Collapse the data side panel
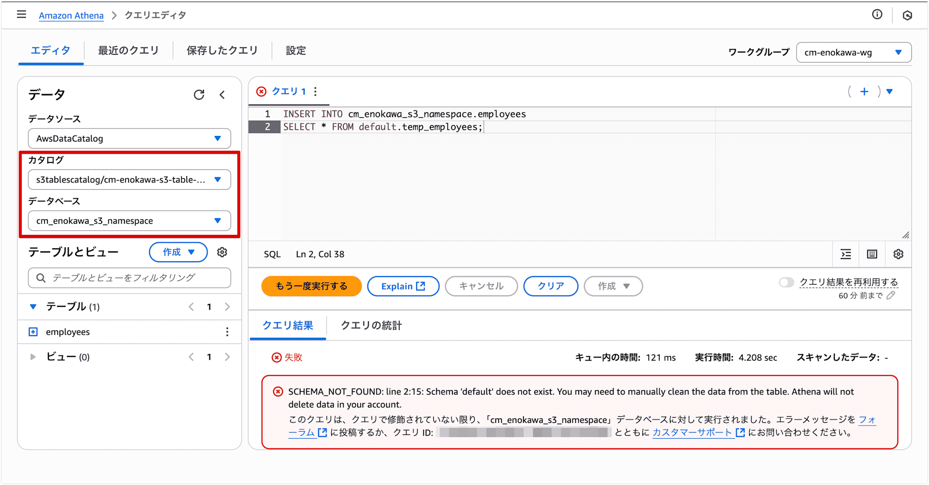 [x=222, y=95]
